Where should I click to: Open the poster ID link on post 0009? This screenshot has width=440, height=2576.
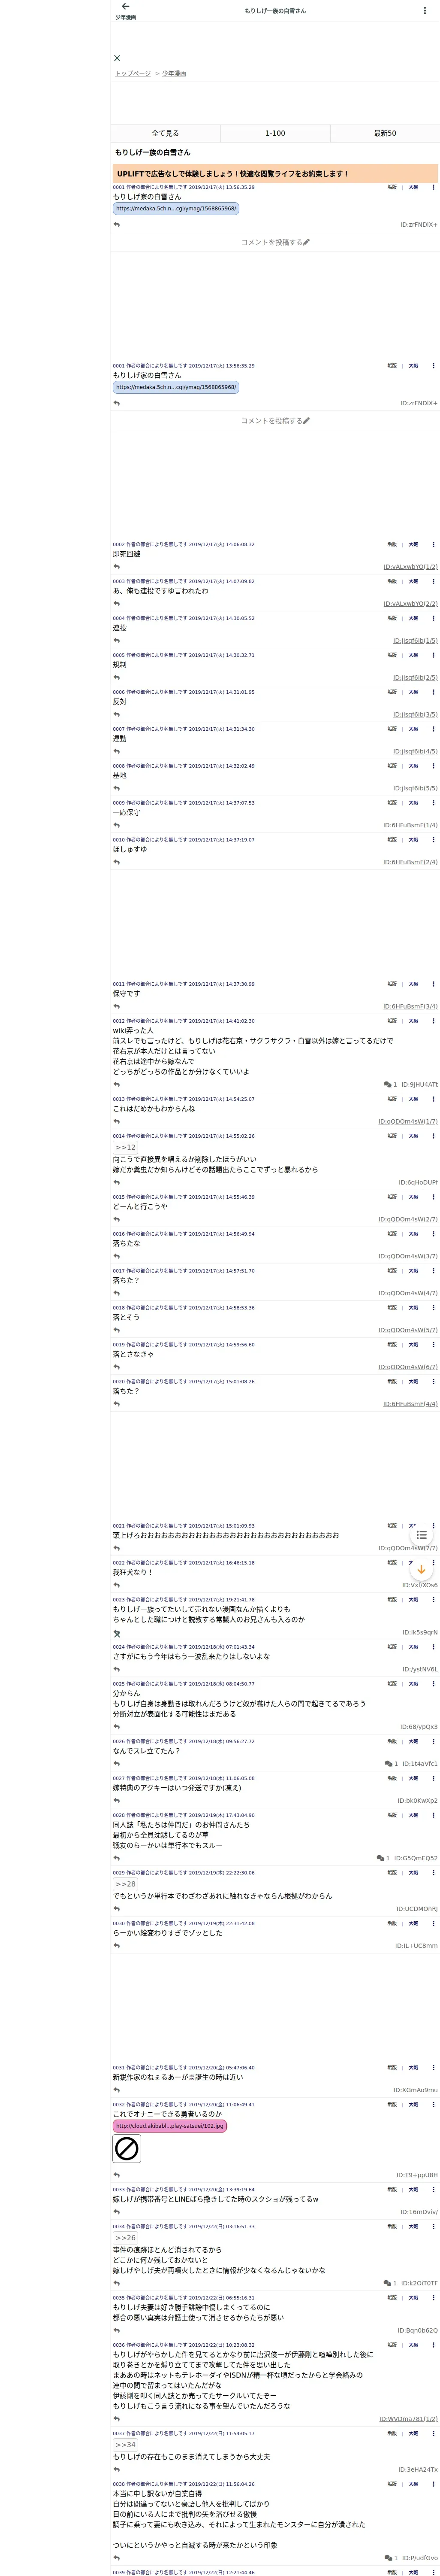click(x=410, y=825)
